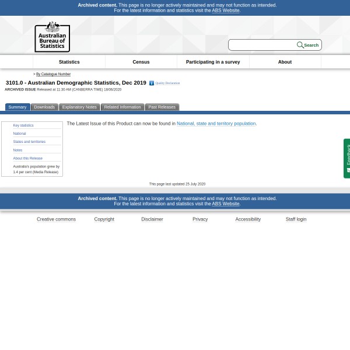Screen dimensions: 350x350
Task: Follow the By Catalogue Number breadcrumb link
Action: tap(53, 74)
